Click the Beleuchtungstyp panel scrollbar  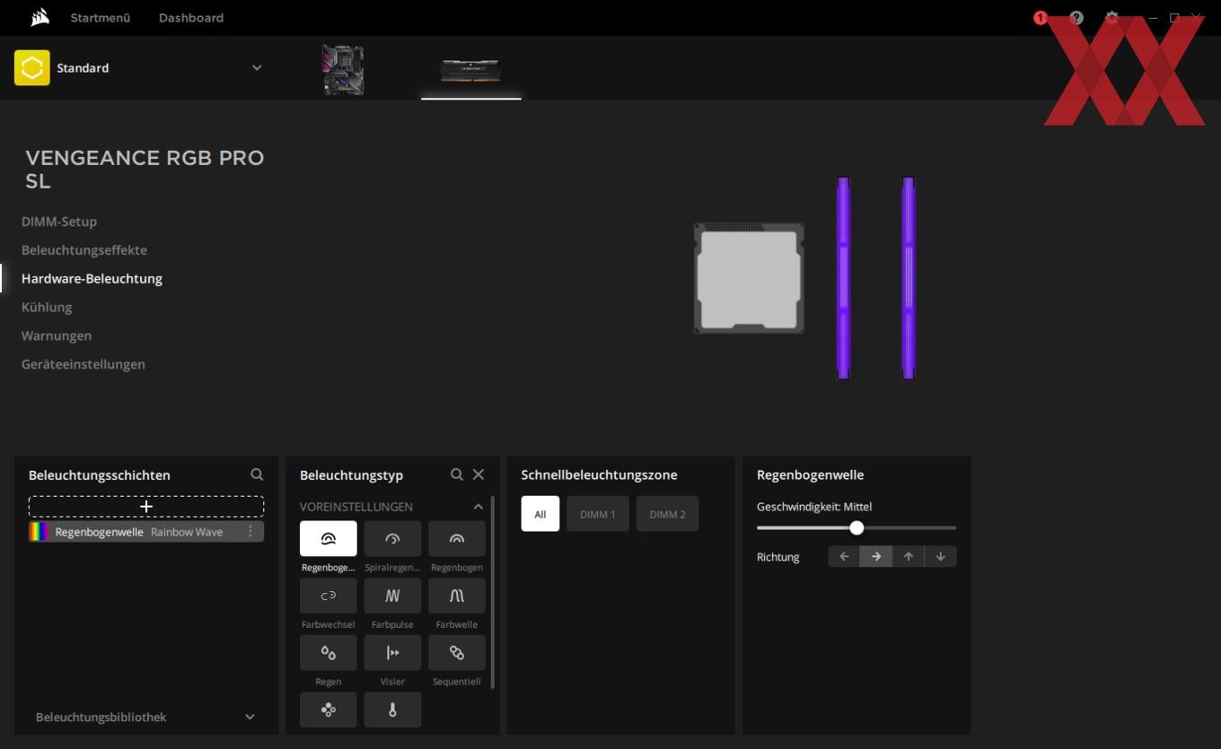pos(493,592)
